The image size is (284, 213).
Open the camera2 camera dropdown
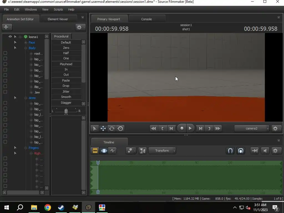tap(252, 129)
